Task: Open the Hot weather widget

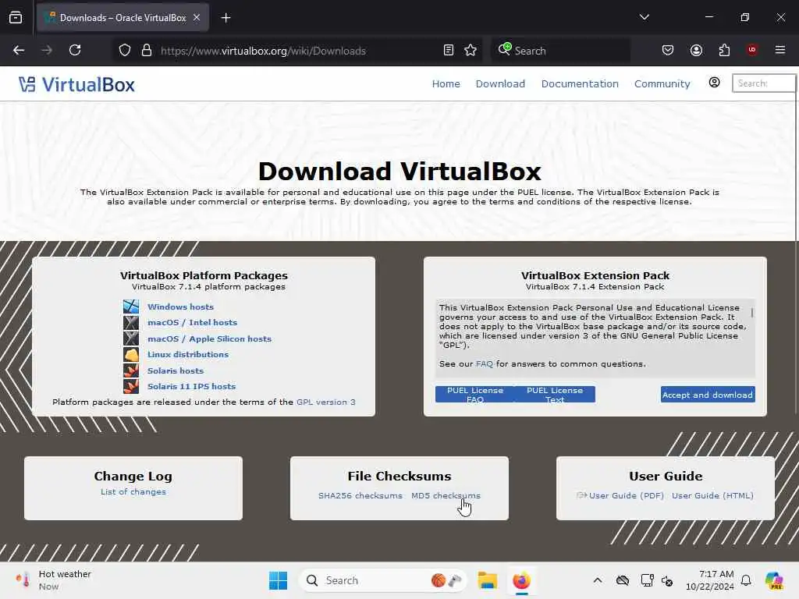Action: coord(53,580)
